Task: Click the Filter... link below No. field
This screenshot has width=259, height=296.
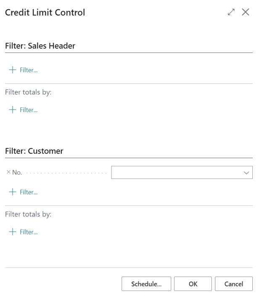Action: click(x=29, y=192)
